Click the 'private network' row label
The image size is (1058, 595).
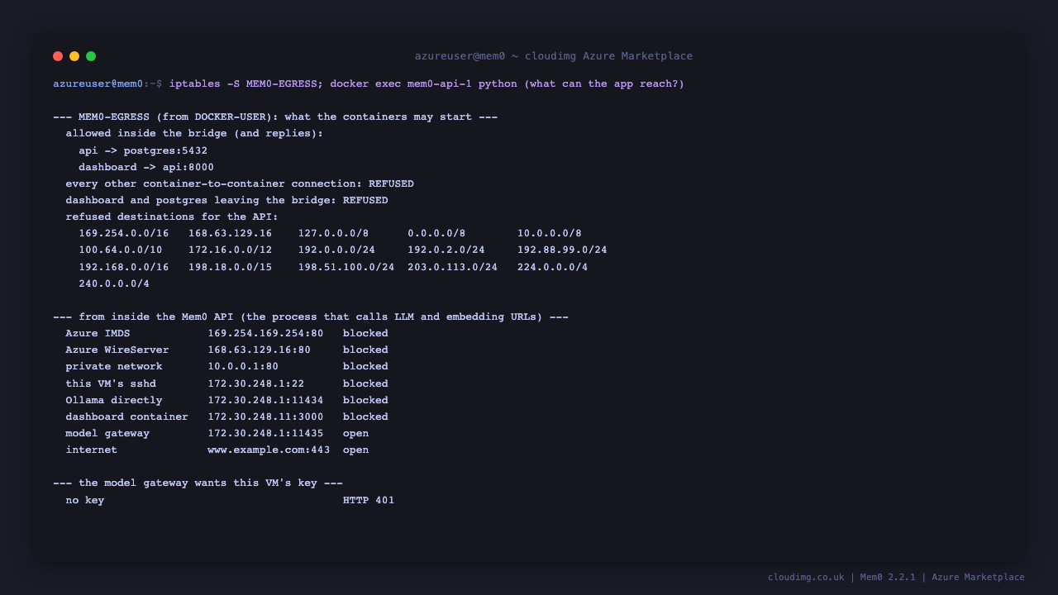(114, 366)
